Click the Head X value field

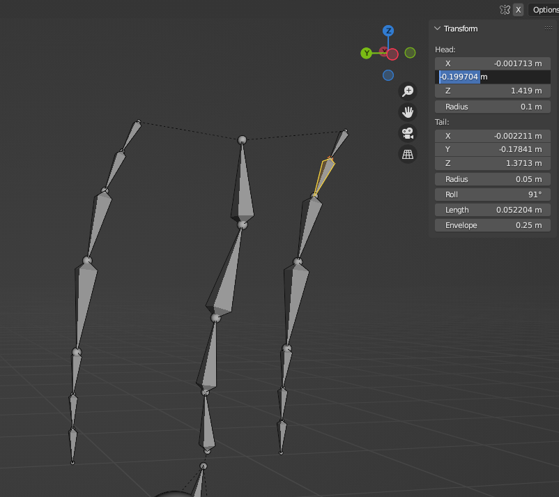[x=493, y=63]
